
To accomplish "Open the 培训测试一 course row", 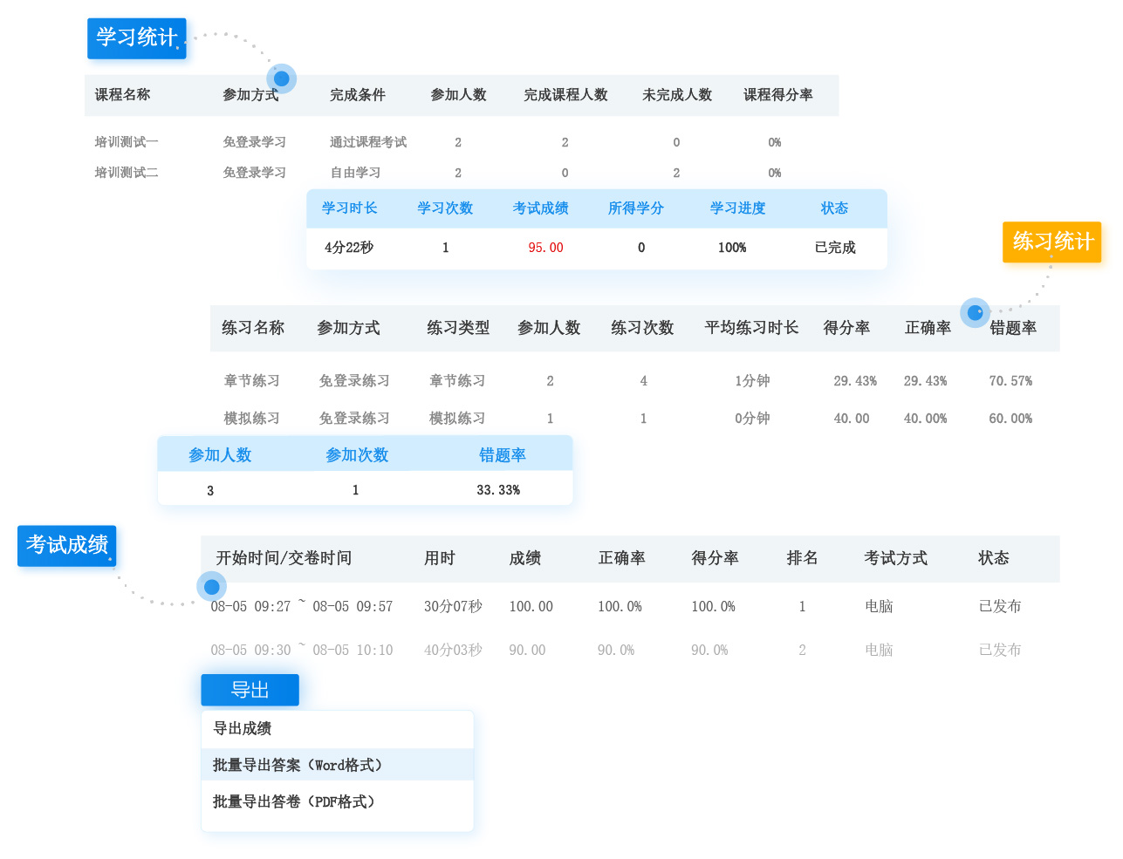I will coord(127,142).
